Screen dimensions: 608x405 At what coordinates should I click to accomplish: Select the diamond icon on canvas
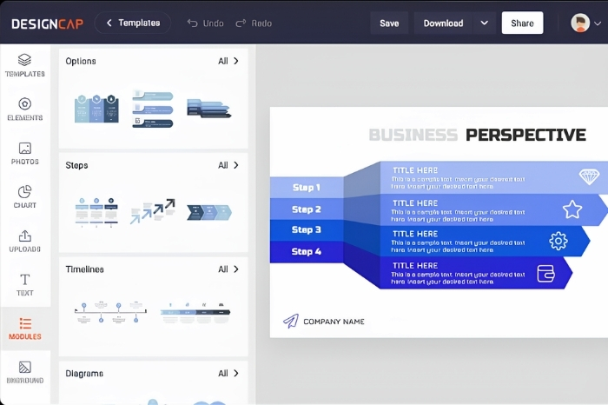click(x=589, y=177)
